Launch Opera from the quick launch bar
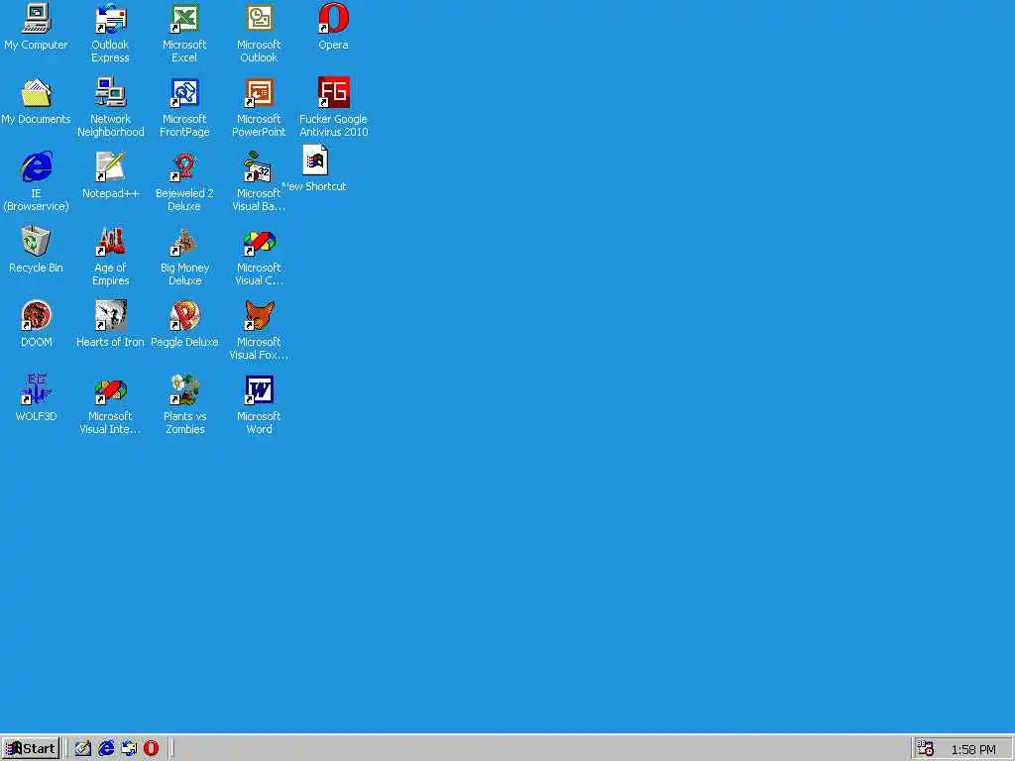Screen dimensions: 1015x761 tap(151, 749)
